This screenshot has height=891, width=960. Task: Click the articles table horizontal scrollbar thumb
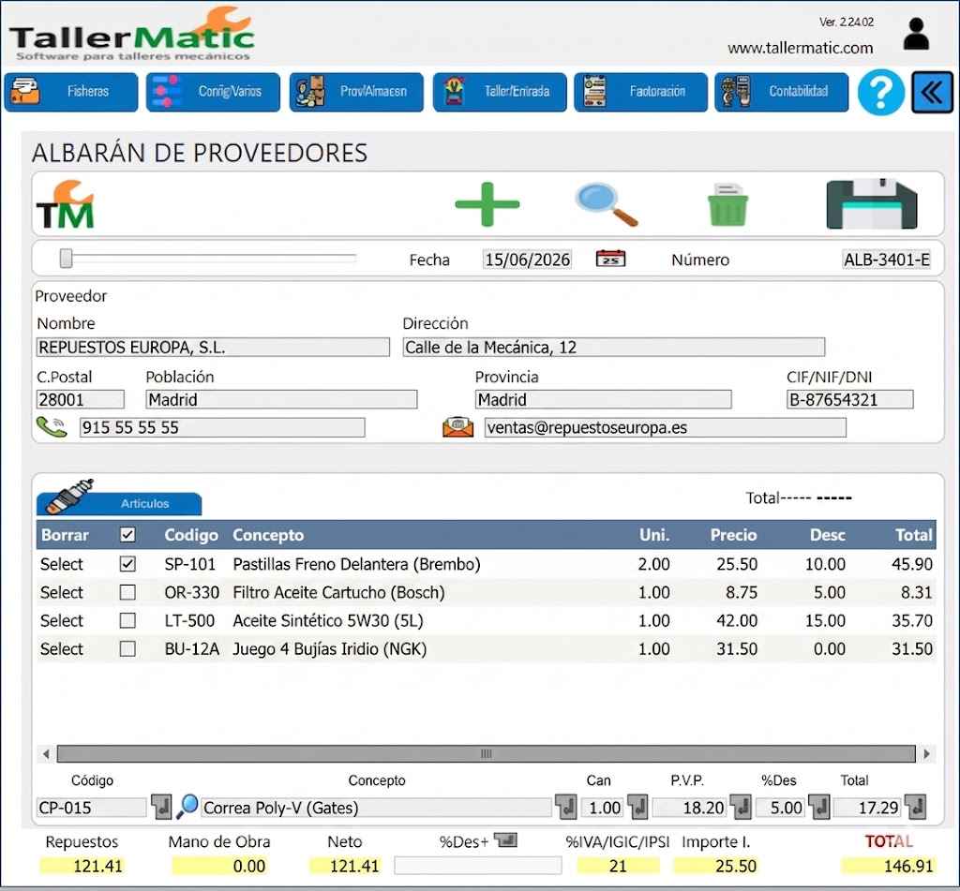pos(487,754)
